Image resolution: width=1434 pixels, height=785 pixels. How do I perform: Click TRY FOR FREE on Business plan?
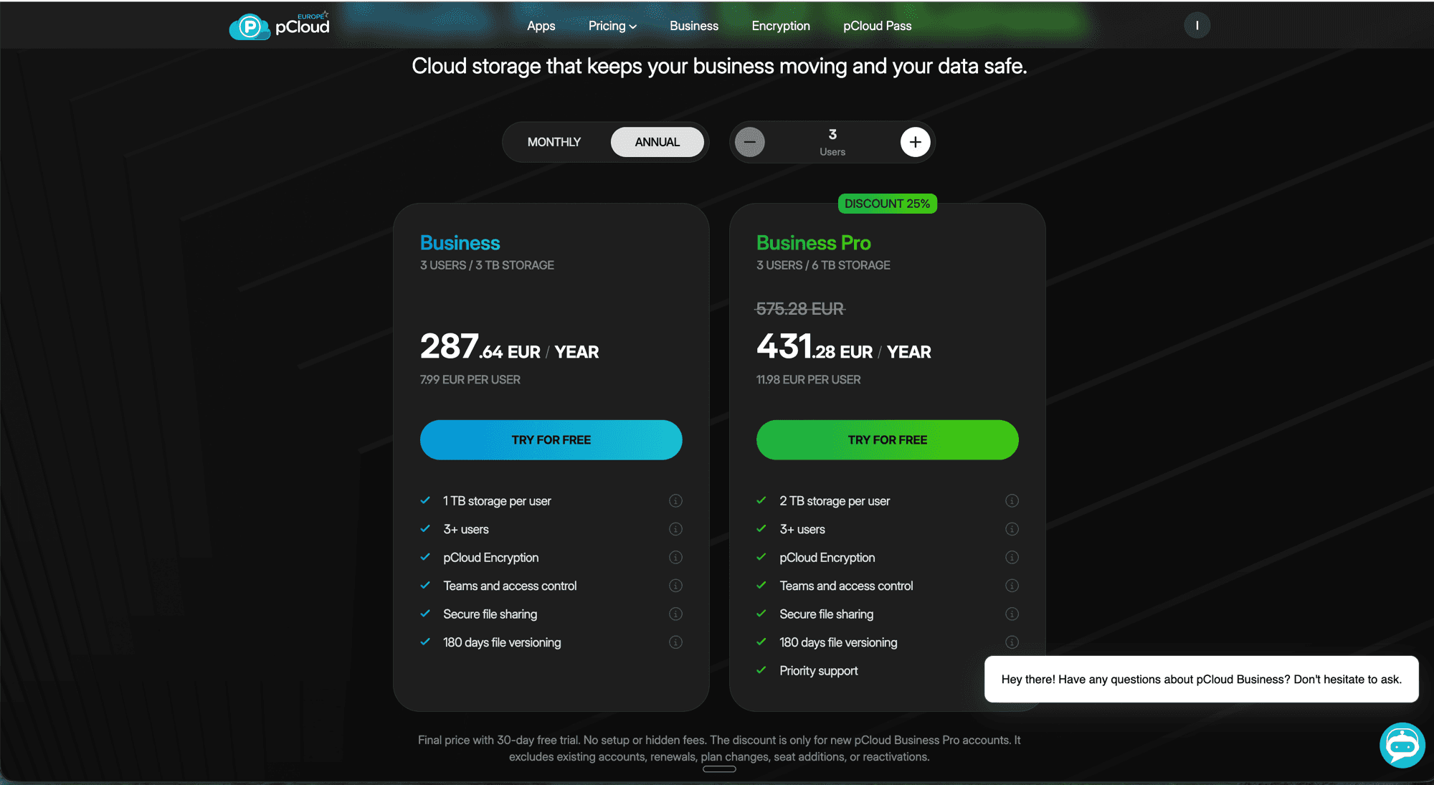coord(551,439)
